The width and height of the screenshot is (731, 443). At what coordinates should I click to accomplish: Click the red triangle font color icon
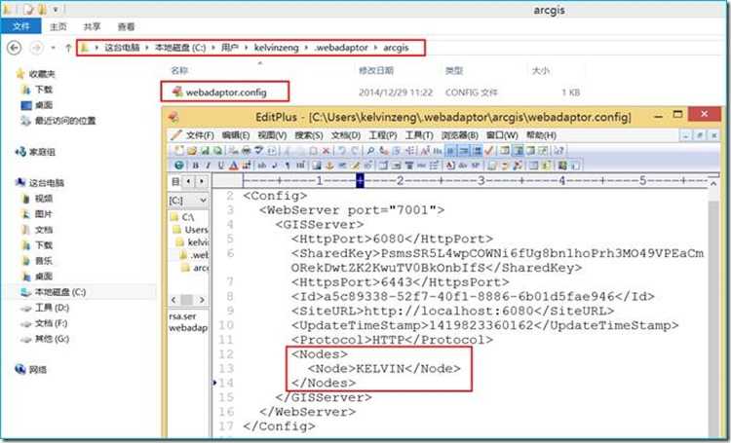pos(234,166)
